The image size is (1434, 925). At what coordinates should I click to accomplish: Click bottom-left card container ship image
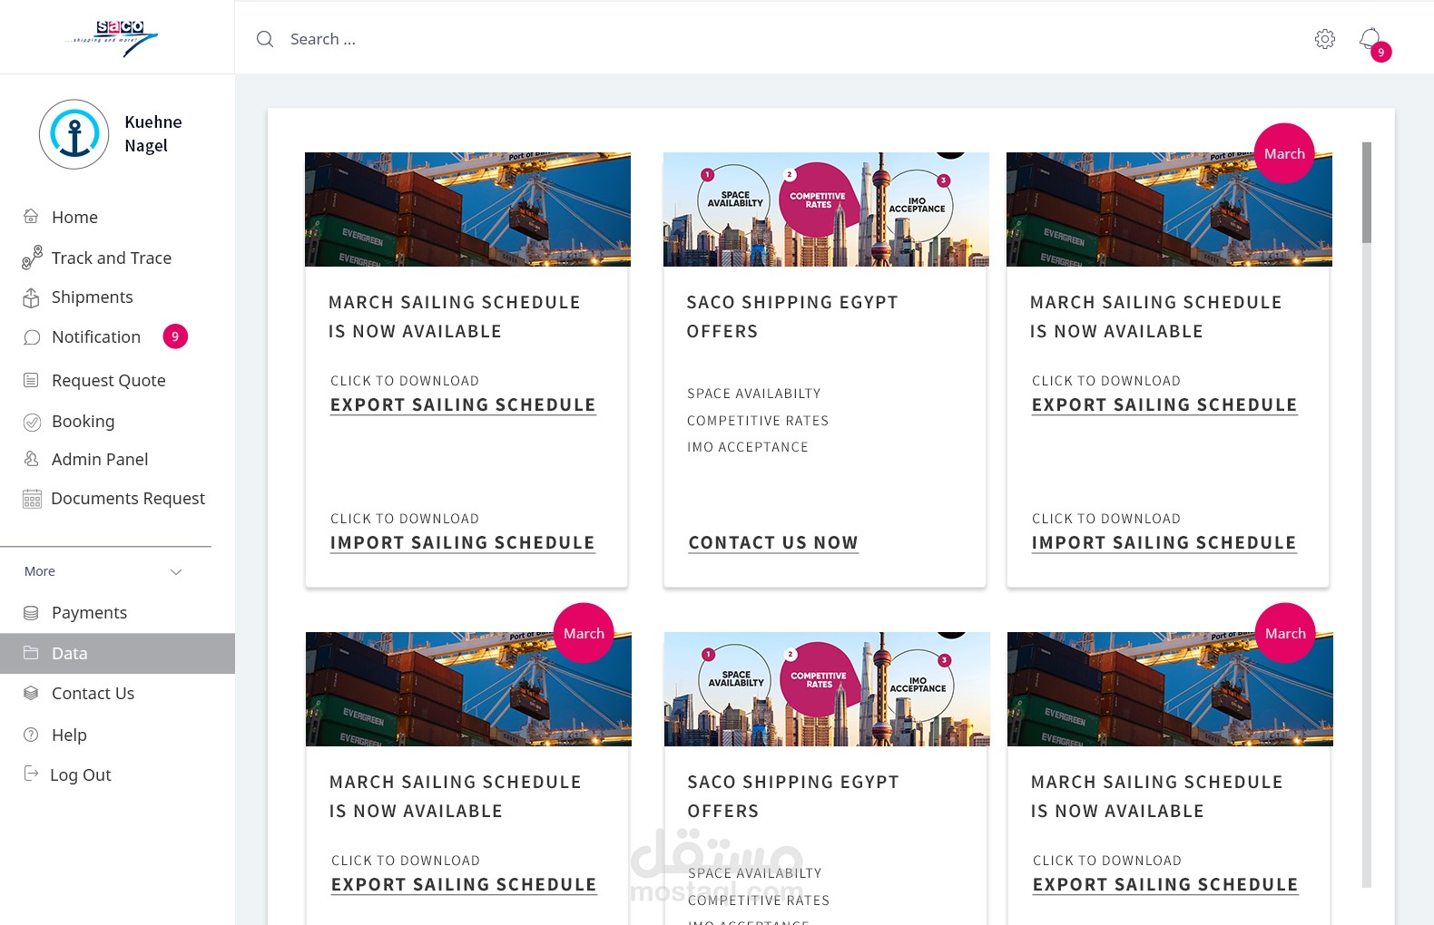pyautogui.click(x=468, y=689)
